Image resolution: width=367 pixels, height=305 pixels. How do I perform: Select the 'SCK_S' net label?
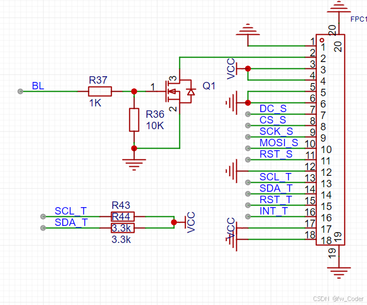(276, 131)
